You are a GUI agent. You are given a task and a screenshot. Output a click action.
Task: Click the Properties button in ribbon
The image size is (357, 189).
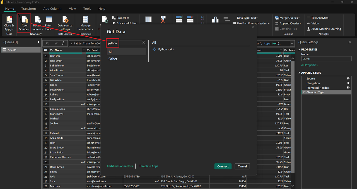click(121, 18)
